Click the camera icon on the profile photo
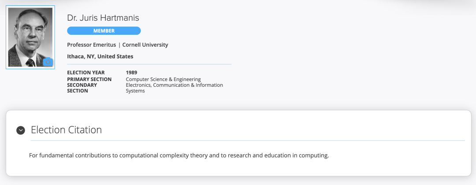476x185 pixels. [48, 63]
